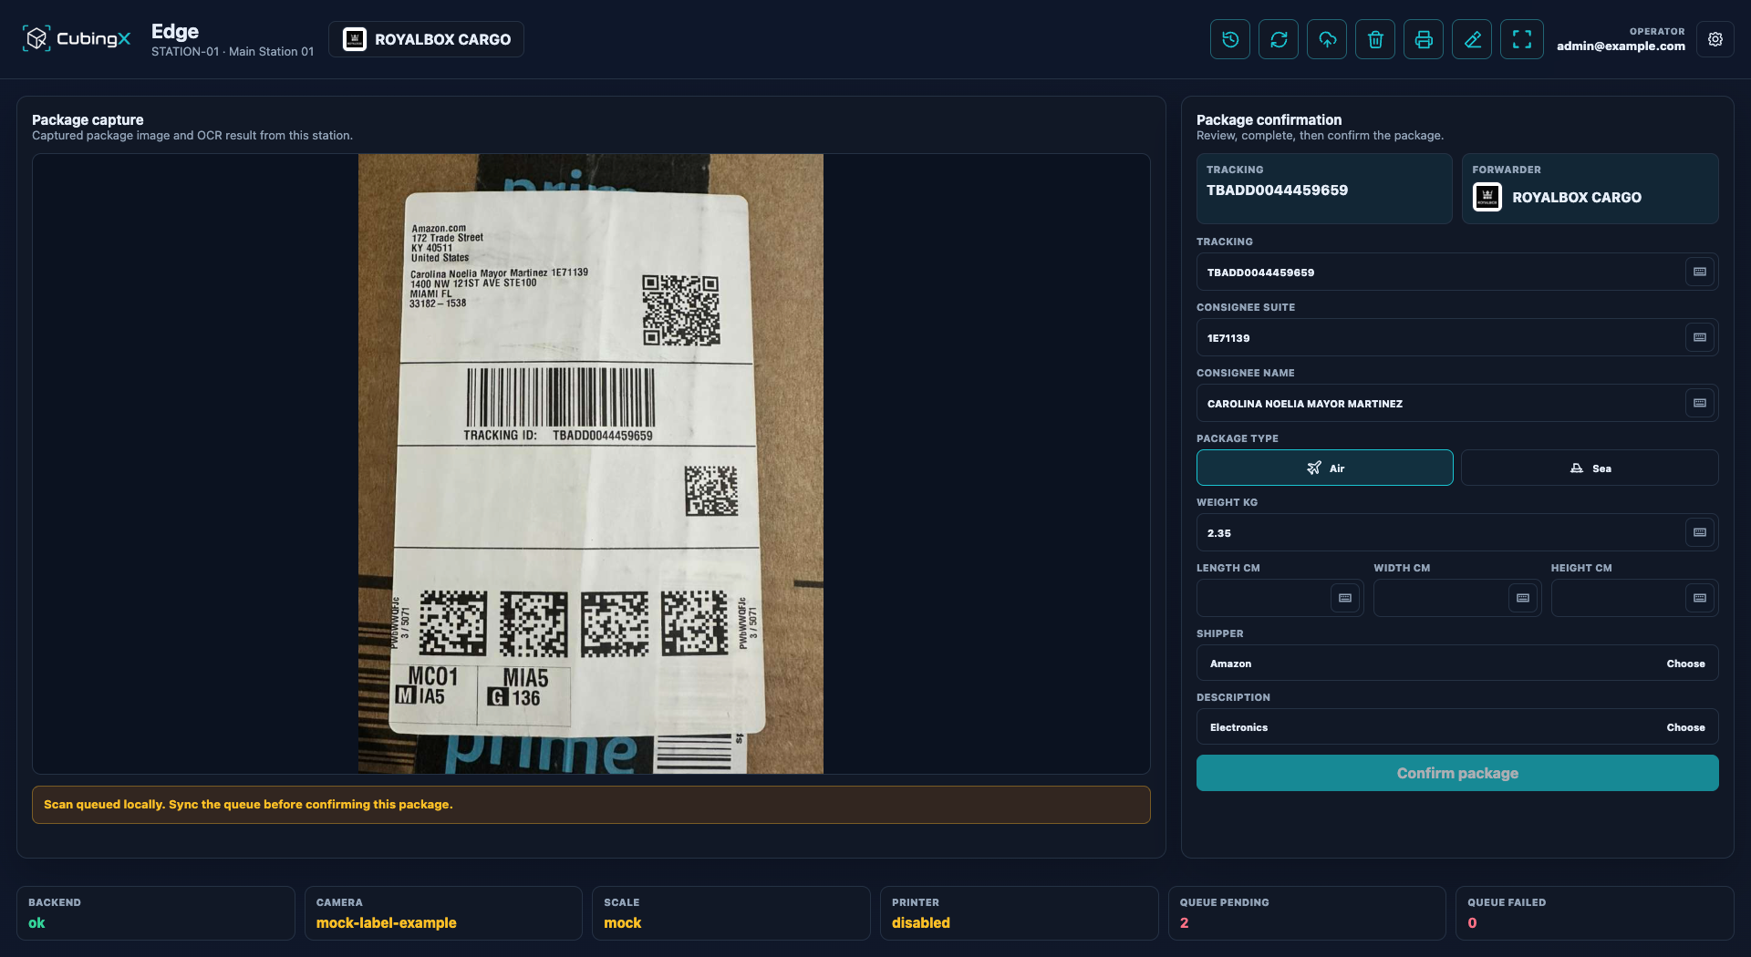The width and height of the screenshot is (1751, 957).
Task: Click the cloud upload icon
Action: coord(1327,39)
